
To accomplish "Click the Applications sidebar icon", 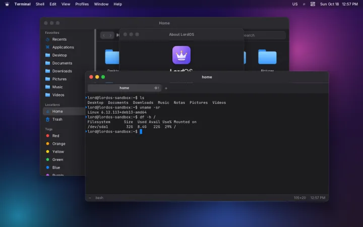I will 47,47.
